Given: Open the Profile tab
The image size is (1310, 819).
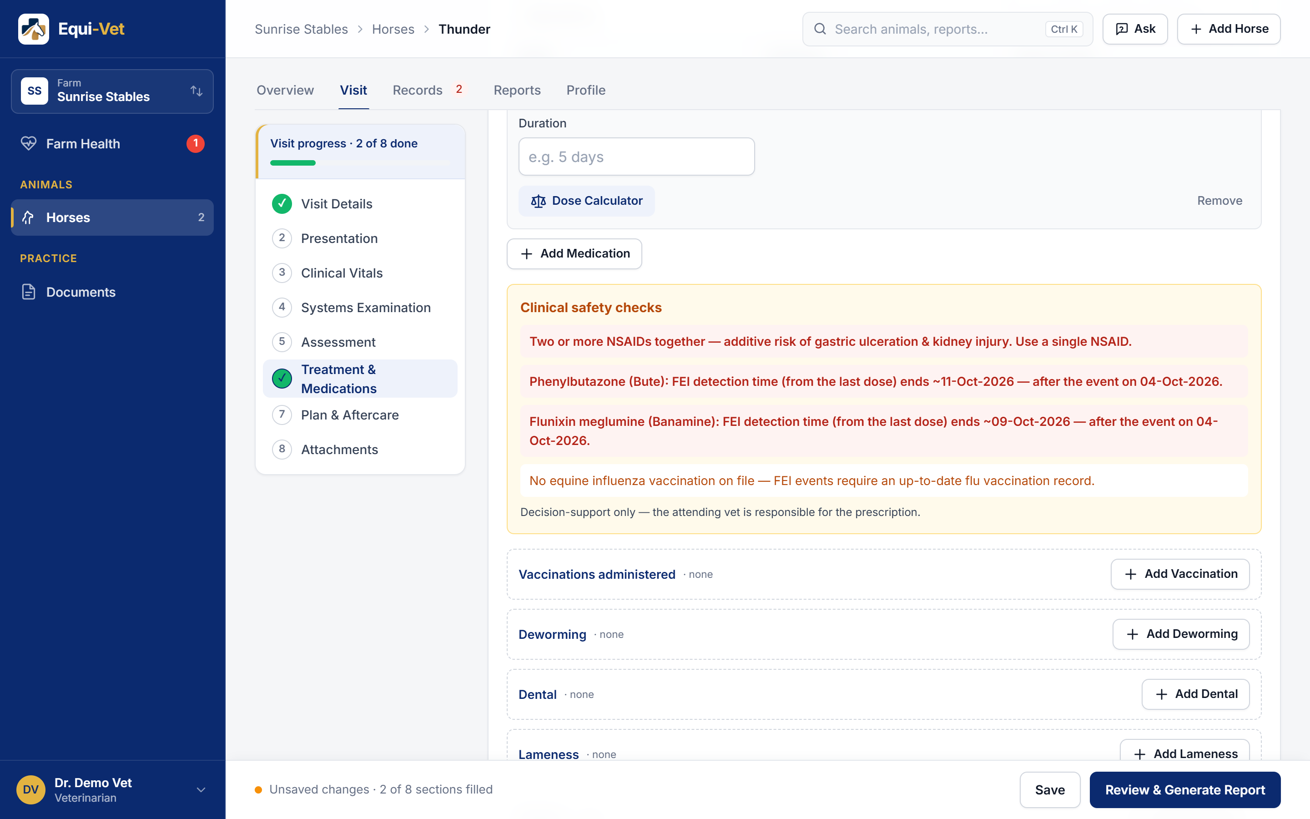Looking at the screenshot, I should pos(586,90).
